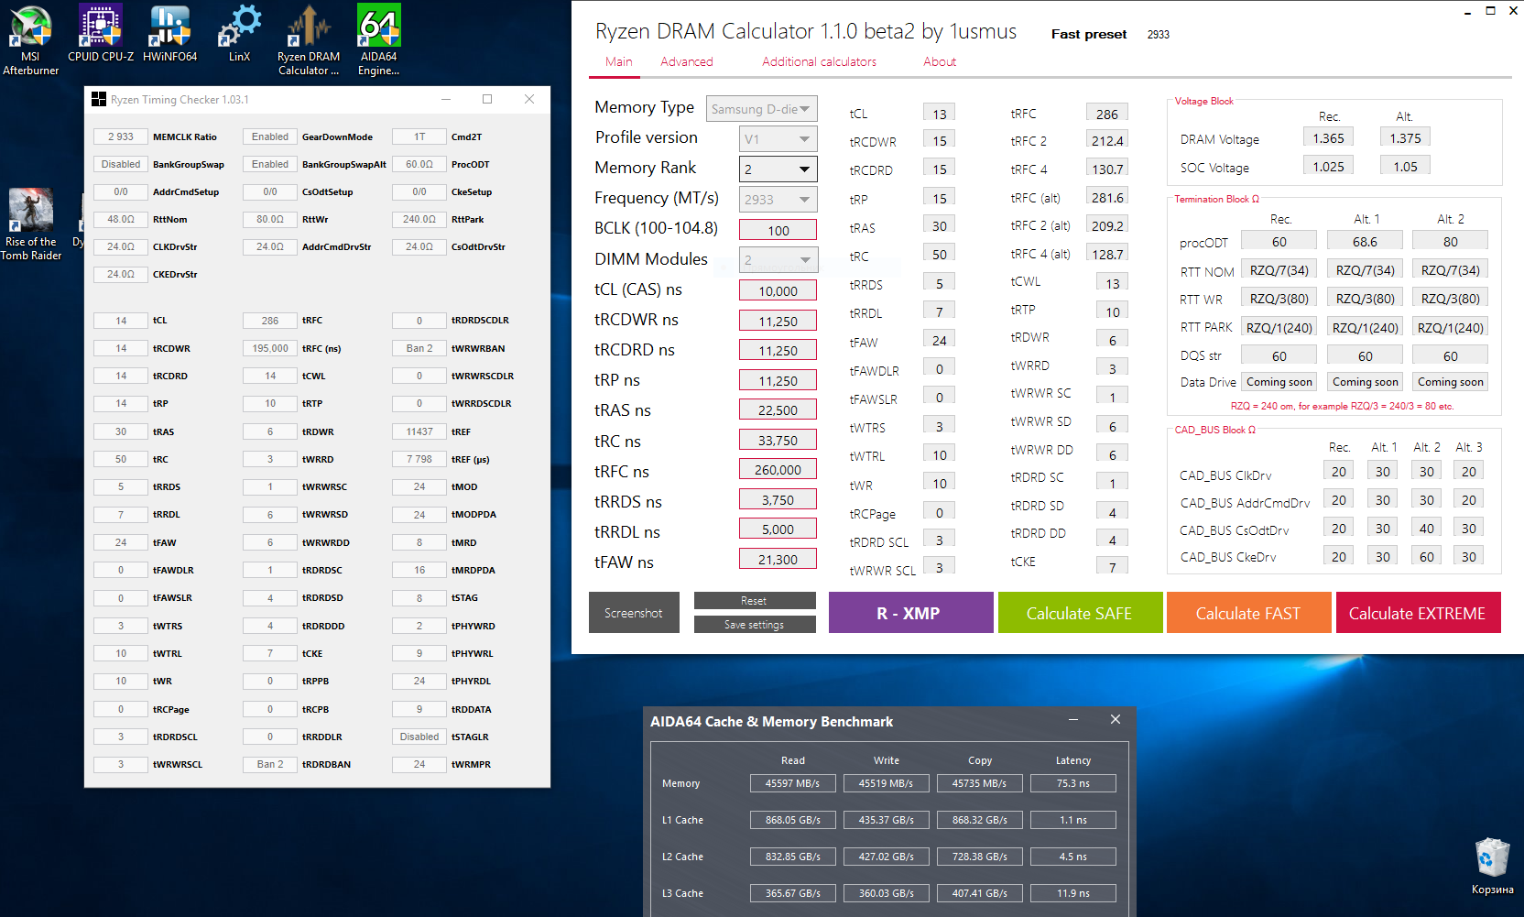Screen dimensions: 1524x917
Task: Minimize the Ryzen Timing Checker window
Action: coord(446,99)
